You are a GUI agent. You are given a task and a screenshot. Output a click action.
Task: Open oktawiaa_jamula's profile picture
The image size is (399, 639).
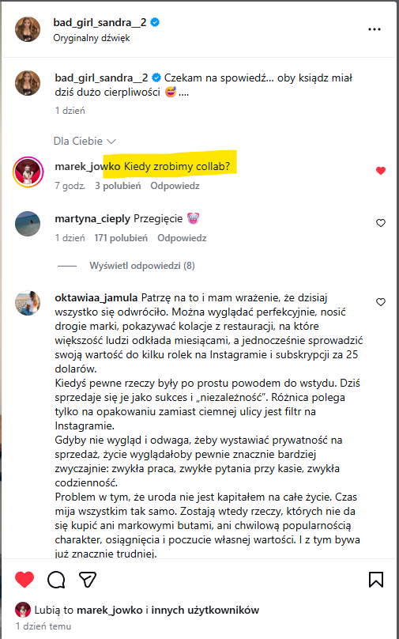pos(28,303)
